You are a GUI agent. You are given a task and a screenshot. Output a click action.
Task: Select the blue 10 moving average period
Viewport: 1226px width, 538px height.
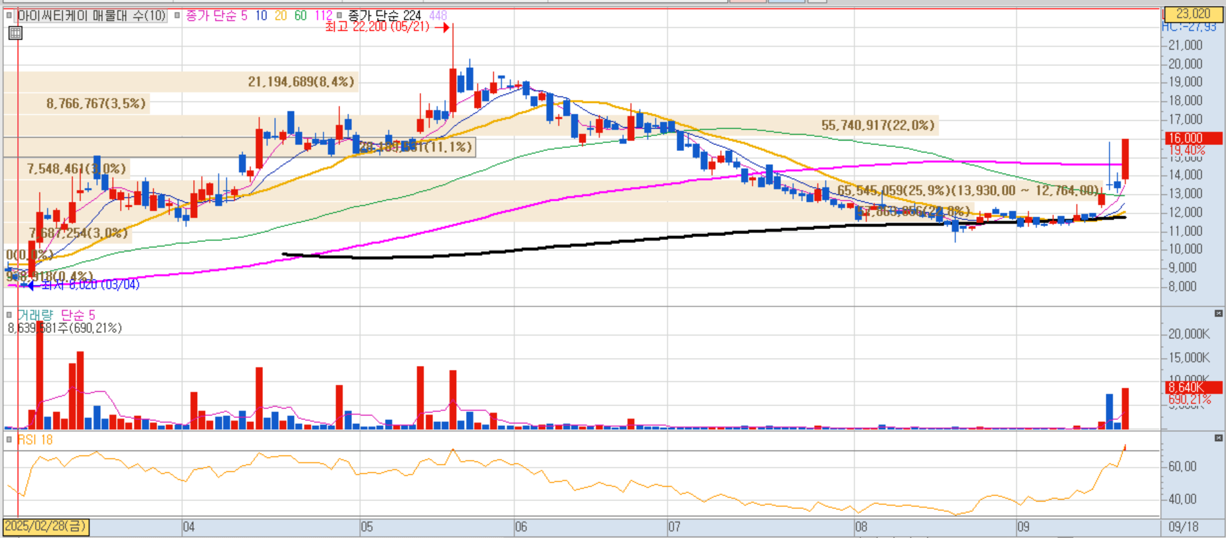point(261,15)
